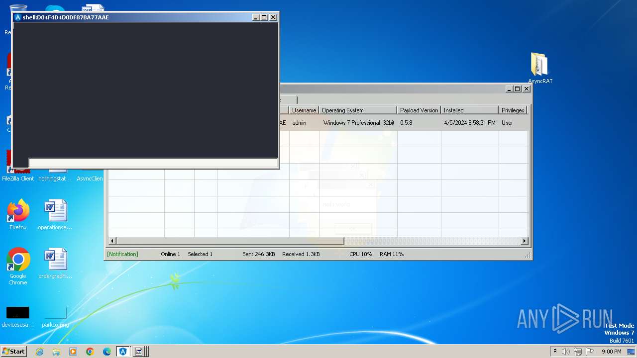Maximize the AsyncRAT main window
Viewport: 637px width, 358px height.
518,89
